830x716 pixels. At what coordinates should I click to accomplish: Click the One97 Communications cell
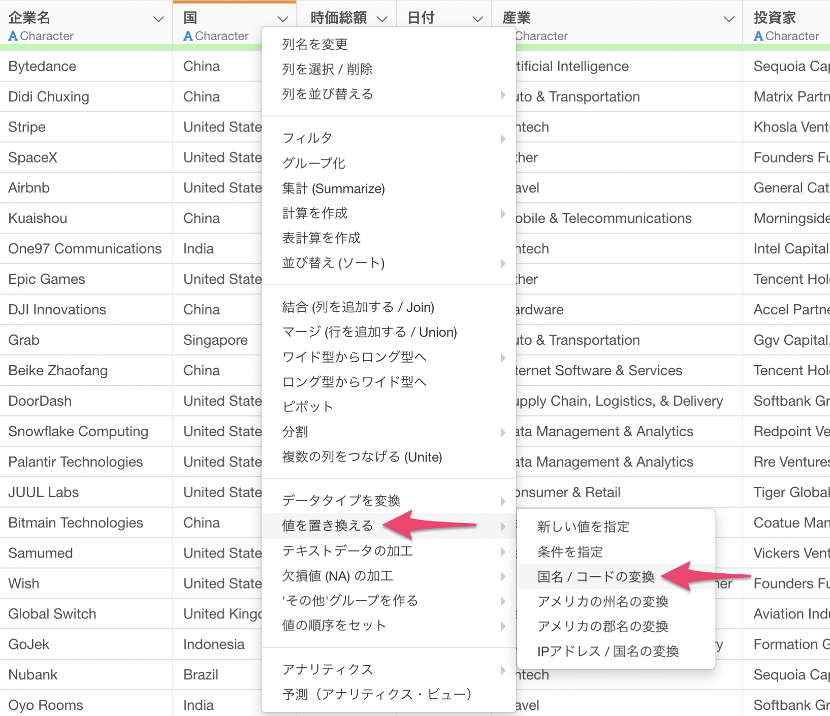86,249
